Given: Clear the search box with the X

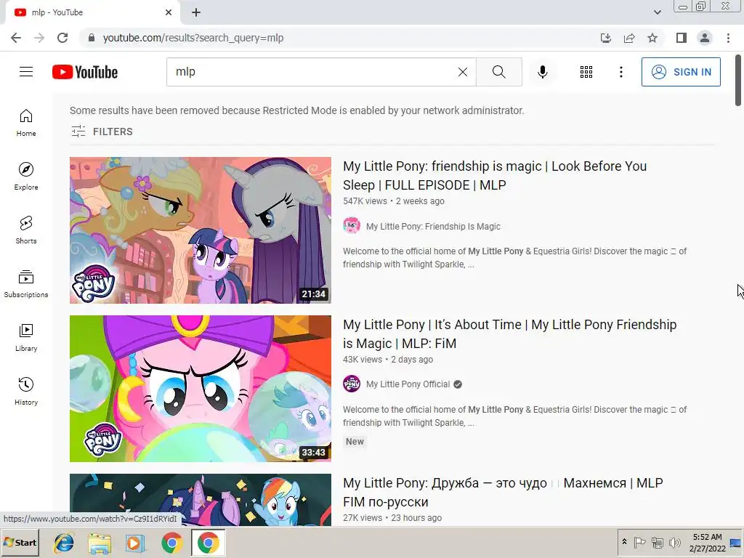Looking at the screenshot, I should coord(463,72).
